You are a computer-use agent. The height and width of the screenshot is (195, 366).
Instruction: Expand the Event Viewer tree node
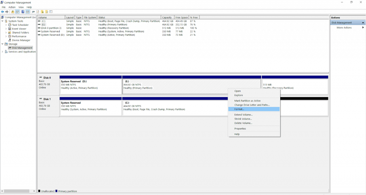coord(6,29)
